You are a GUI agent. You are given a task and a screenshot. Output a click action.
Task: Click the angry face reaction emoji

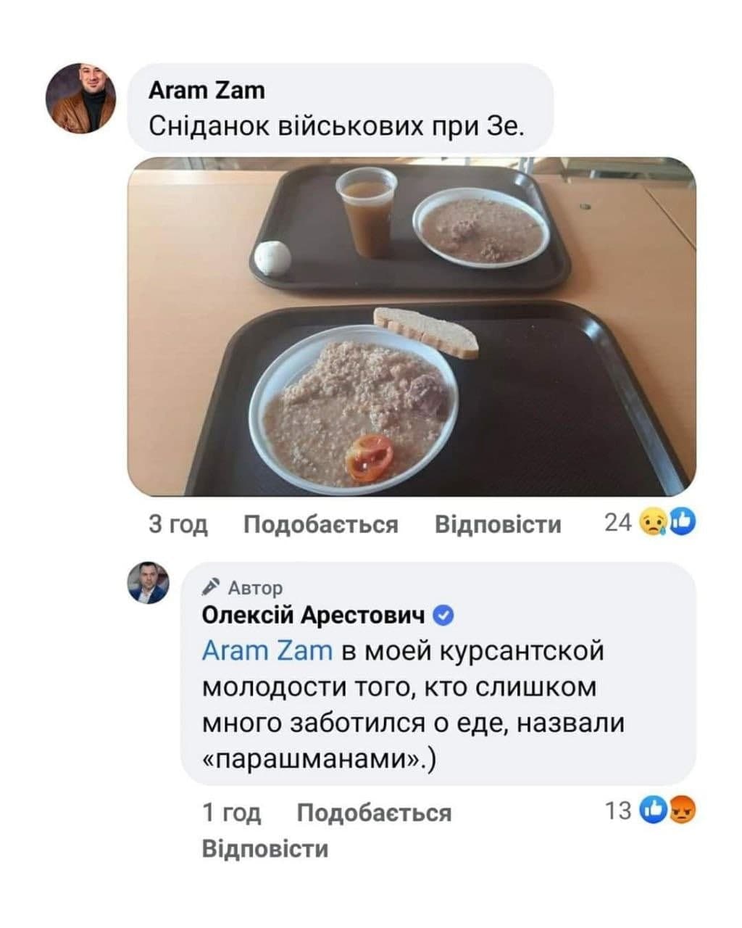pyautogui.click(x=683, y=810)
